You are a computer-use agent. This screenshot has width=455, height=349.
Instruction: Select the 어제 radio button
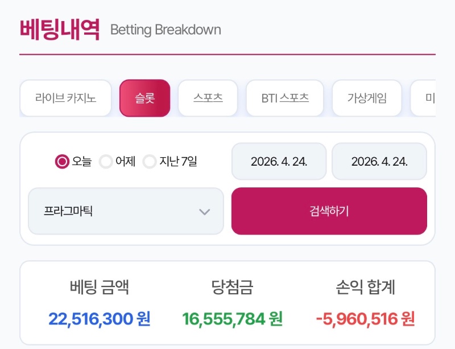[x=105, y=162]
